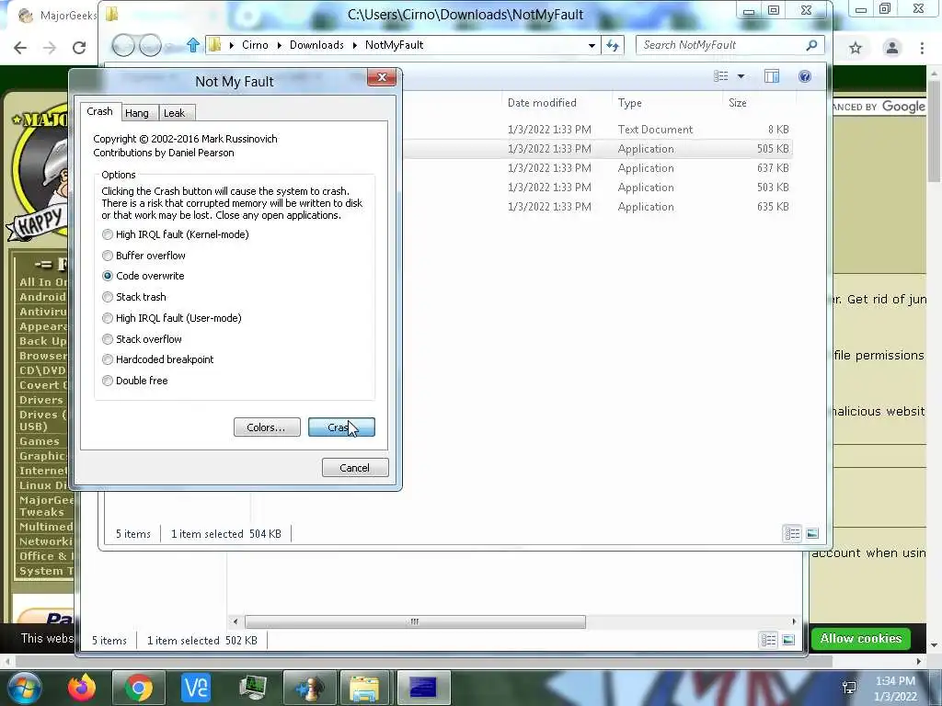
Task: Click Cirno in the address breadcrumb
Action: coord(256,45)
